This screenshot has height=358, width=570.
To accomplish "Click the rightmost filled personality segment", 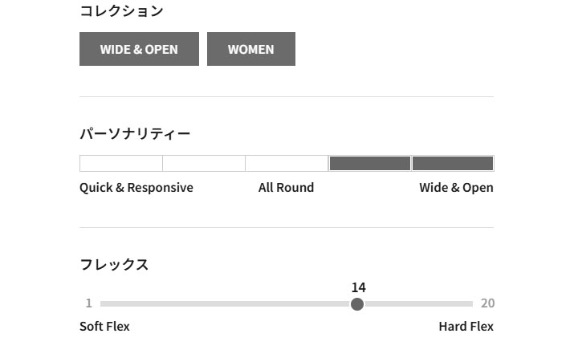I will (453, 164).
